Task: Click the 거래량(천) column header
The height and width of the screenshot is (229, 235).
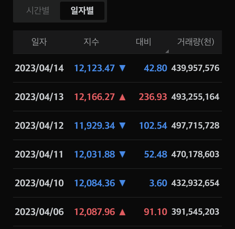Action: pyautogui.click(x=196, y=42)
